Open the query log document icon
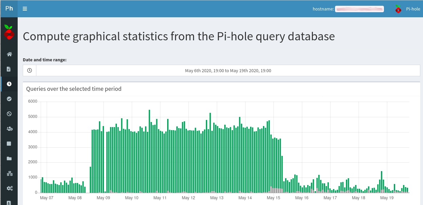Image resolution: width=423 pixels, height=205 pixels. 9,69
